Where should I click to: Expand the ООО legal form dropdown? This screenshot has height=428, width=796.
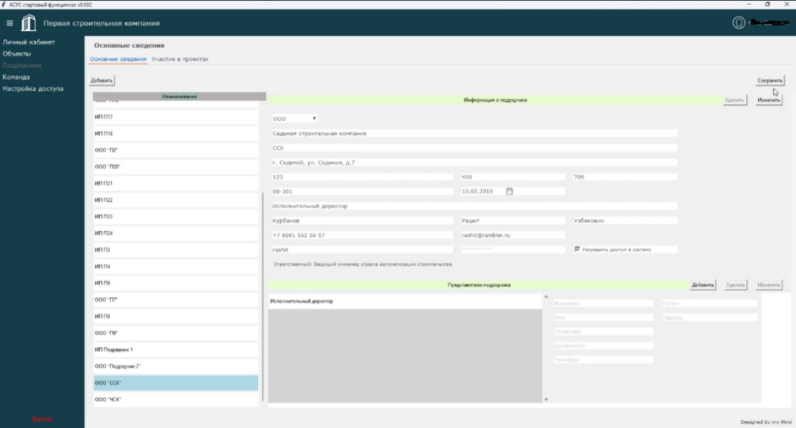(296, 119)
